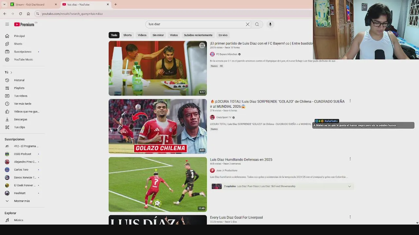Close the Stream - Kick Dashboard tab
Screen dimensions: 419x235
[x=56, y=4]
